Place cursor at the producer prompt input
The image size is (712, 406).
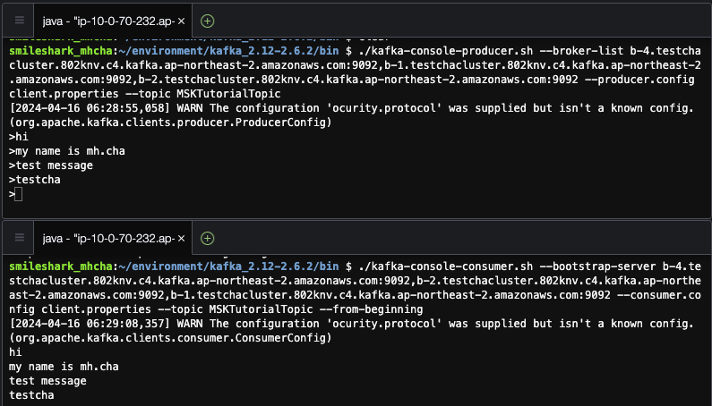[x=19, y=194]
